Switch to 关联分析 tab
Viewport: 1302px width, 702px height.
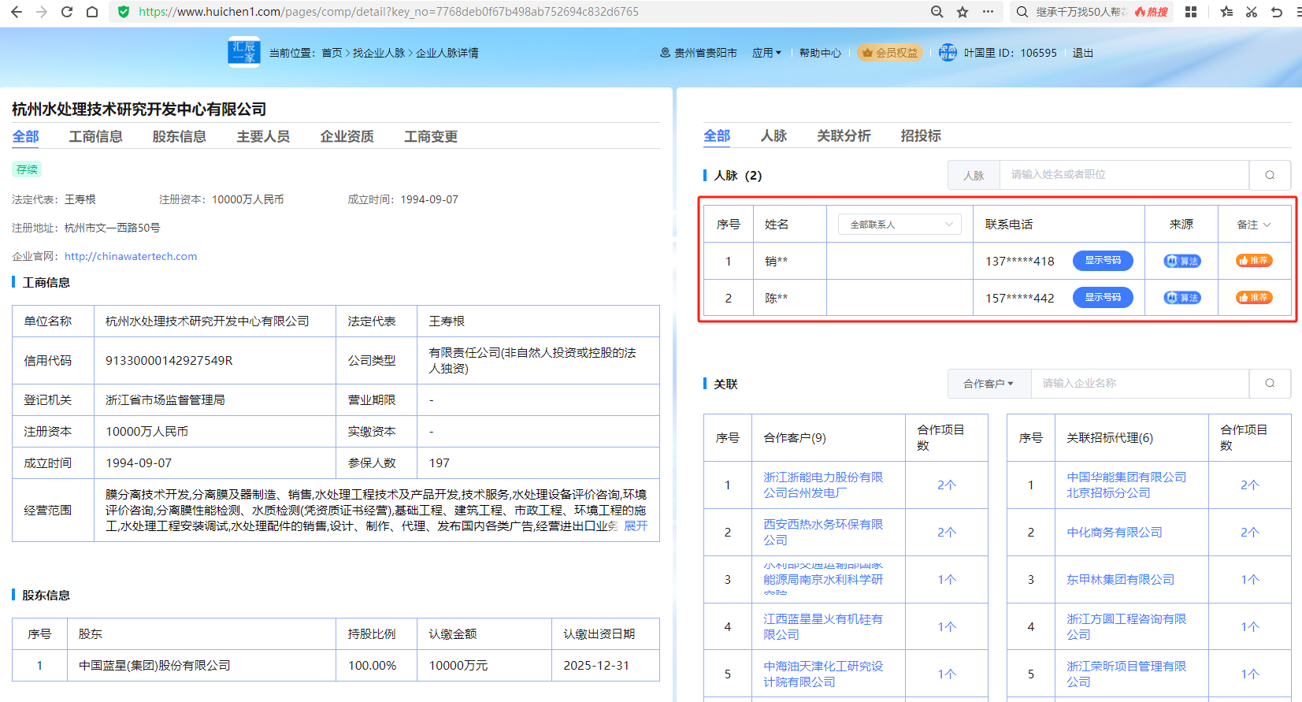844,136
